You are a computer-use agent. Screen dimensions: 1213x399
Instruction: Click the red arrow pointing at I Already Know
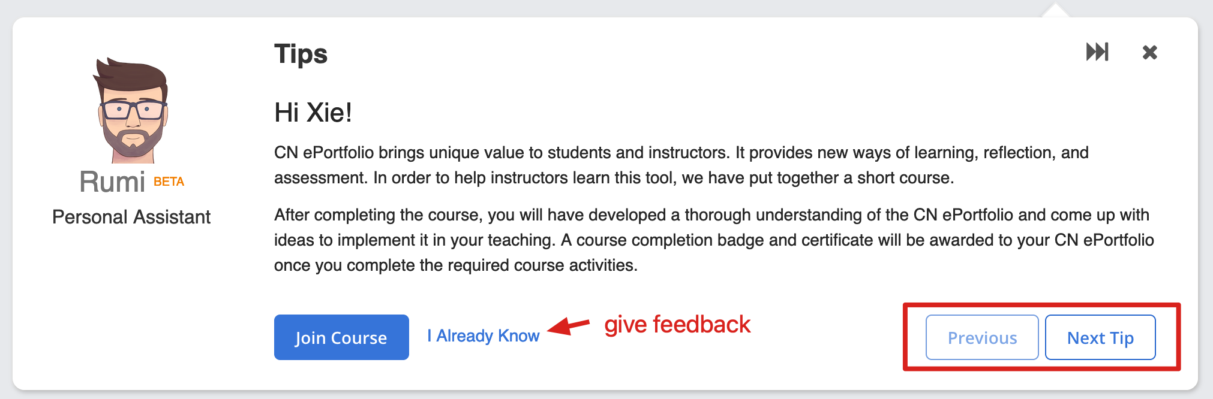coord(569,326)
